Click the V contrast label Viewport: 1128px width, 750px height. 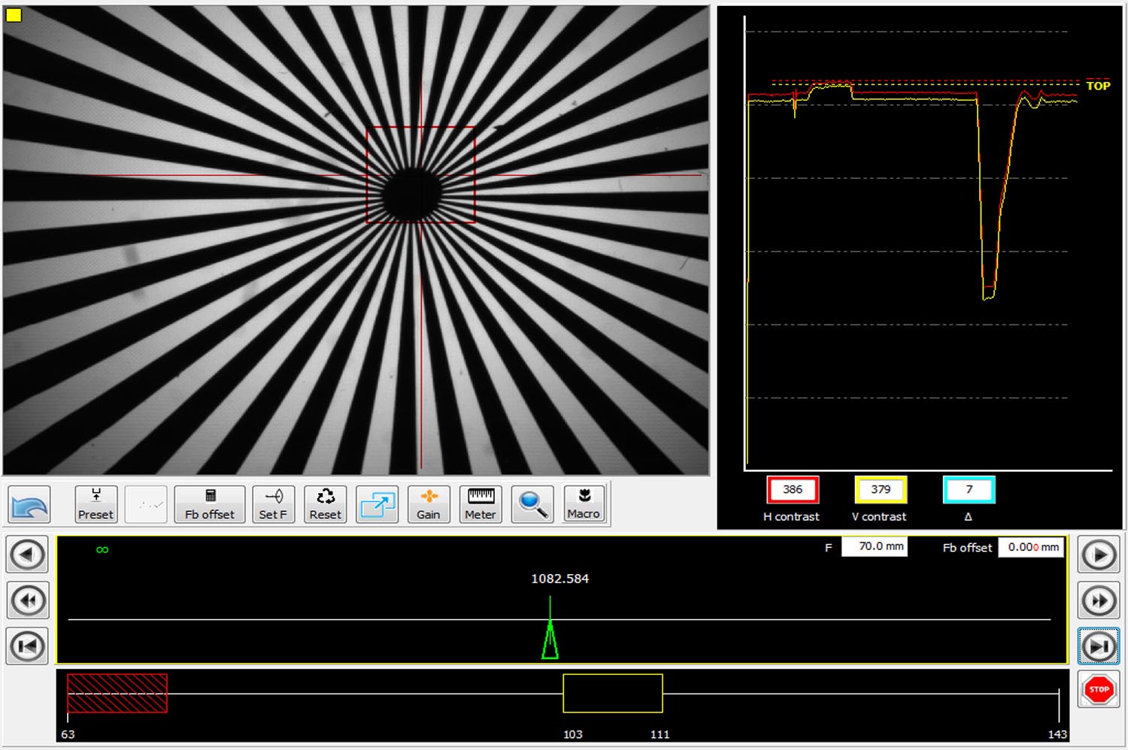[x=879, y=516]
